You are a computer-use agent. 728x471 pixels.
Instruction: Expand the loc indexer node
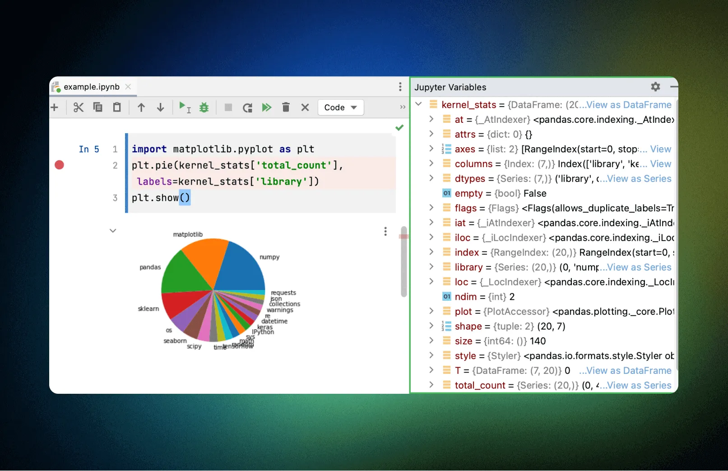pos(431,282)
